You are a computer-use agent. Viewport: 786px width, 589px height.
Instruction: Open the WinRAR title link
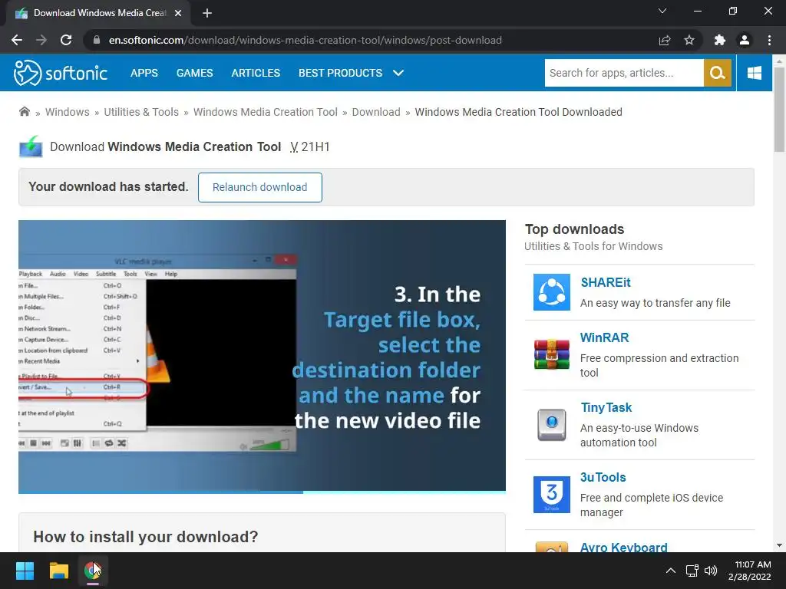pos(604,337)
